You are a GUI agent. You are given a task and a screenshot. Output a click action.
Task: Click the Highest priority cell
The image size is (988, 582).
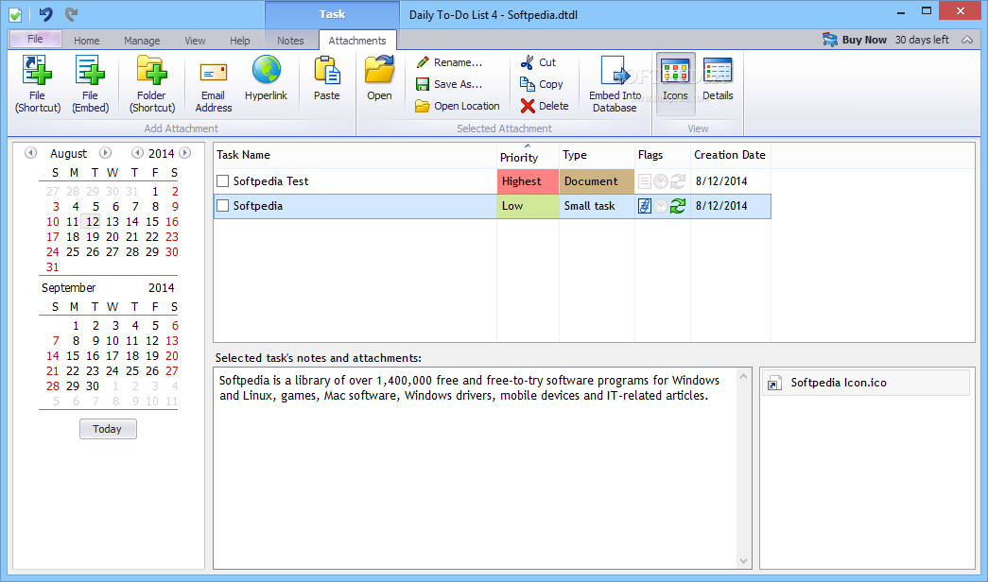coord(528,181)
